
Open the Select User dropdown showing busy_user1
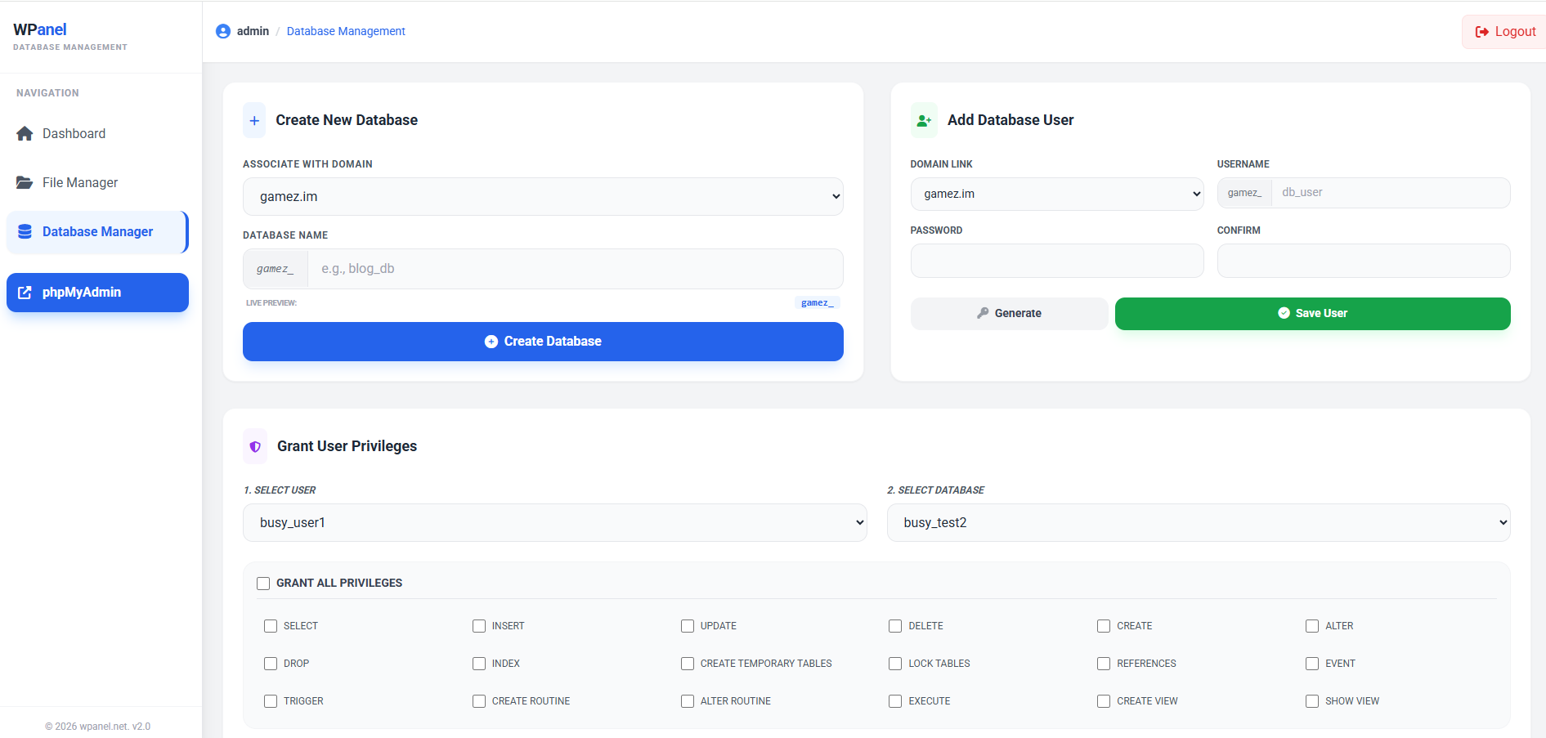tap(554, 522)
